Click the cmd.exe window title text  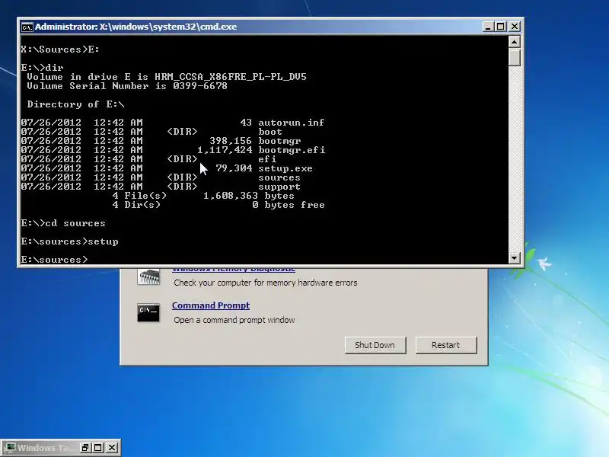(136, 27)
